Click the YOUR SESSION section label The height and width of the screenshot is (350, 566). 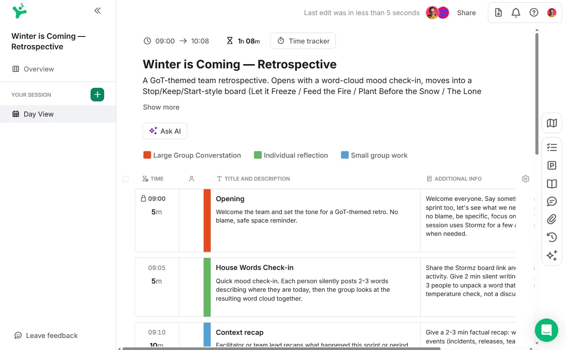point(31,95)
